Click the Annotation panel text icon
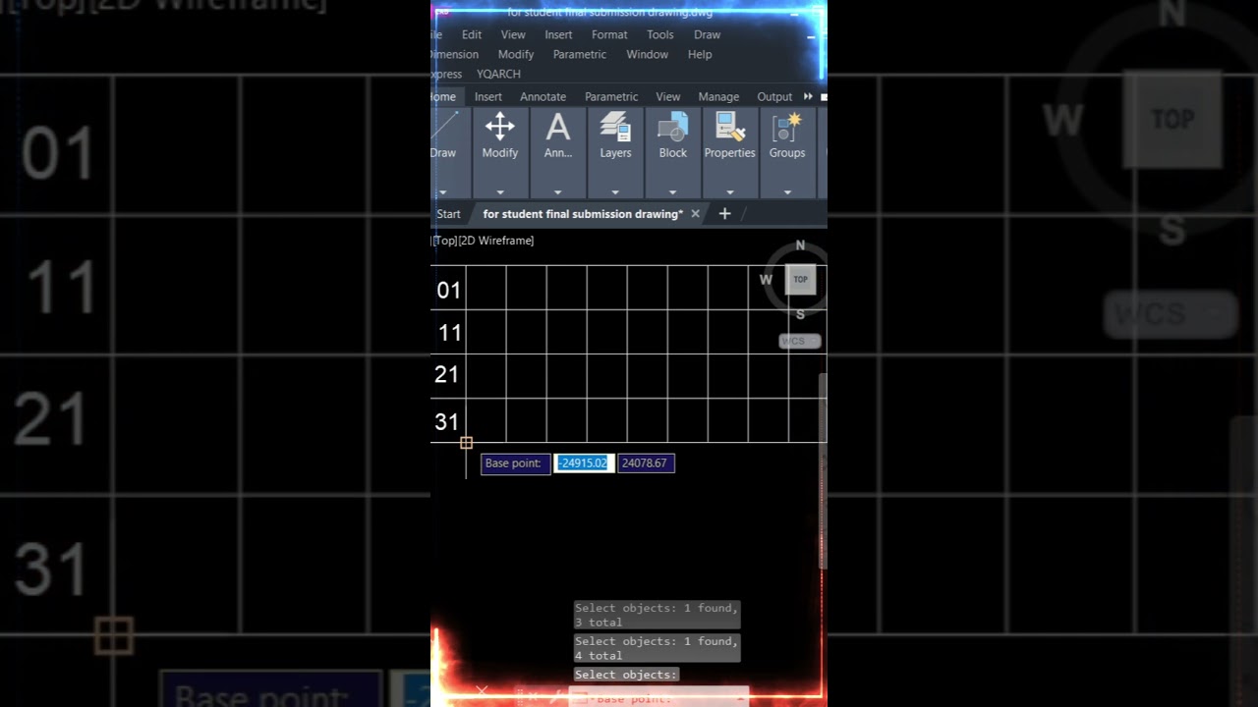The height and width of the screenshot is (707, 1258). tap(558, 127)
